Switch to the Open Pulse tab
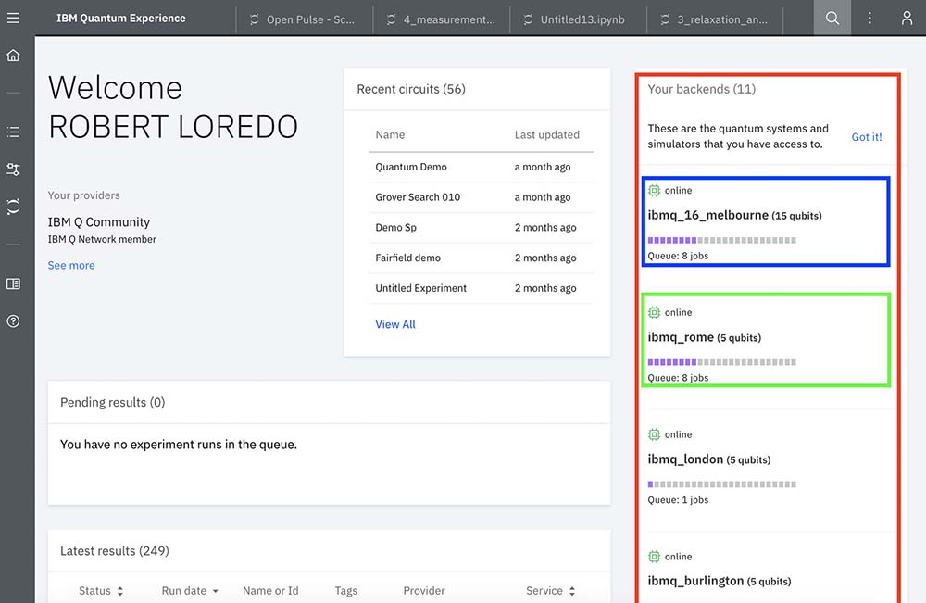This screenshot has height=603, width=926. coord(302,19)
